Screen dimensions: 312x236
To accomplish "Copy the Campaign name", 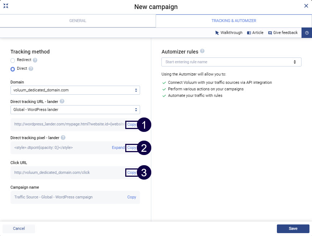I will (x=131, y=197).
